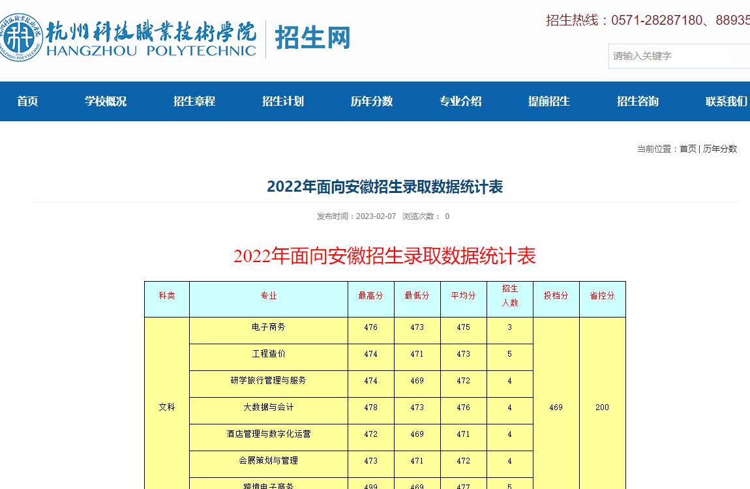Click the 文科 category cell

tap(167, 407)
